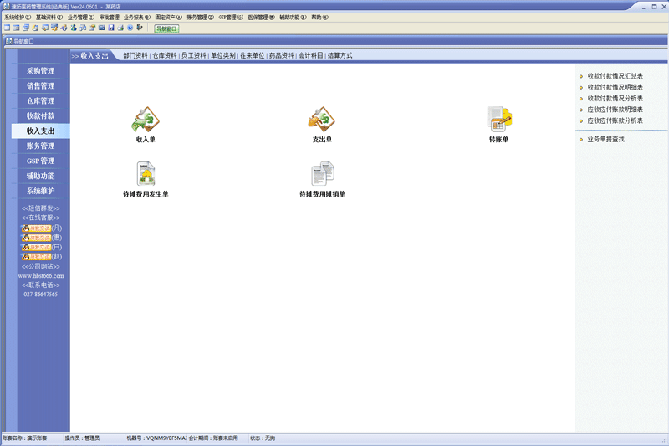The width and height of the screenshot is (669, 446).
Task: Select 系统维护 in the sidebar
Action: (x=40, y=192)
